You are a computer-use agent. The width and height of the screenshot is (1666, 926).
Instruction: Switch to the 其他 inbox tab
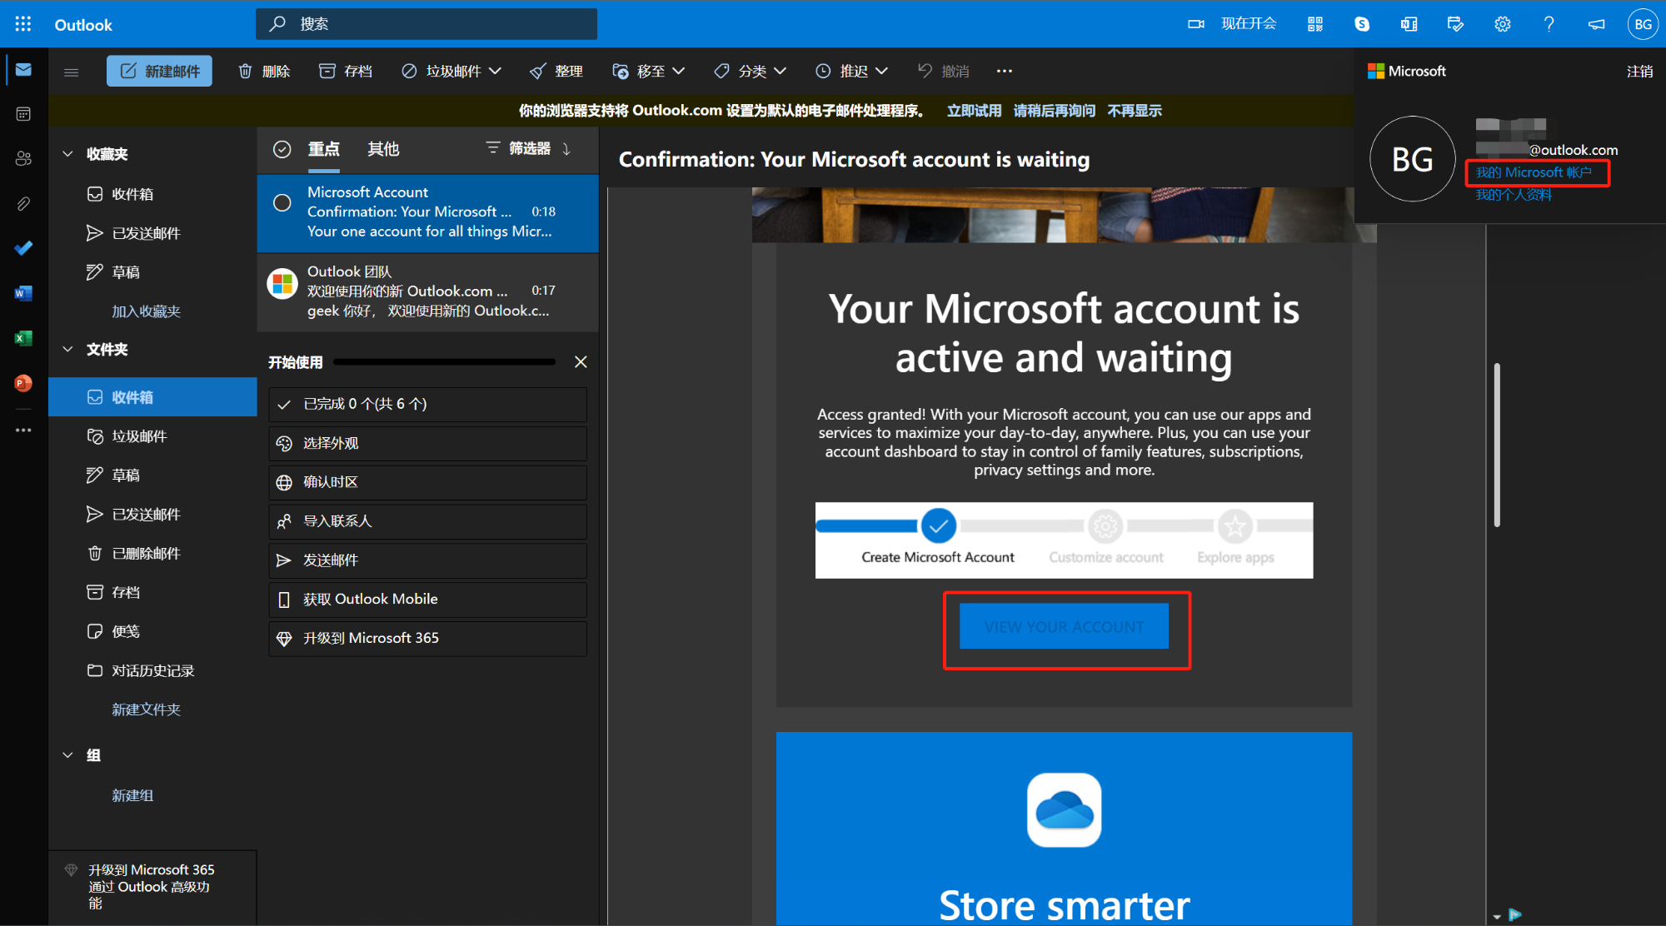point(383,149)
